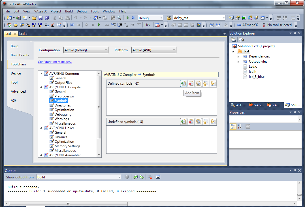The height and width of the screenshot is (207, 305).
Task: Click the Open File folder icon
Action: tap(34, 18)
